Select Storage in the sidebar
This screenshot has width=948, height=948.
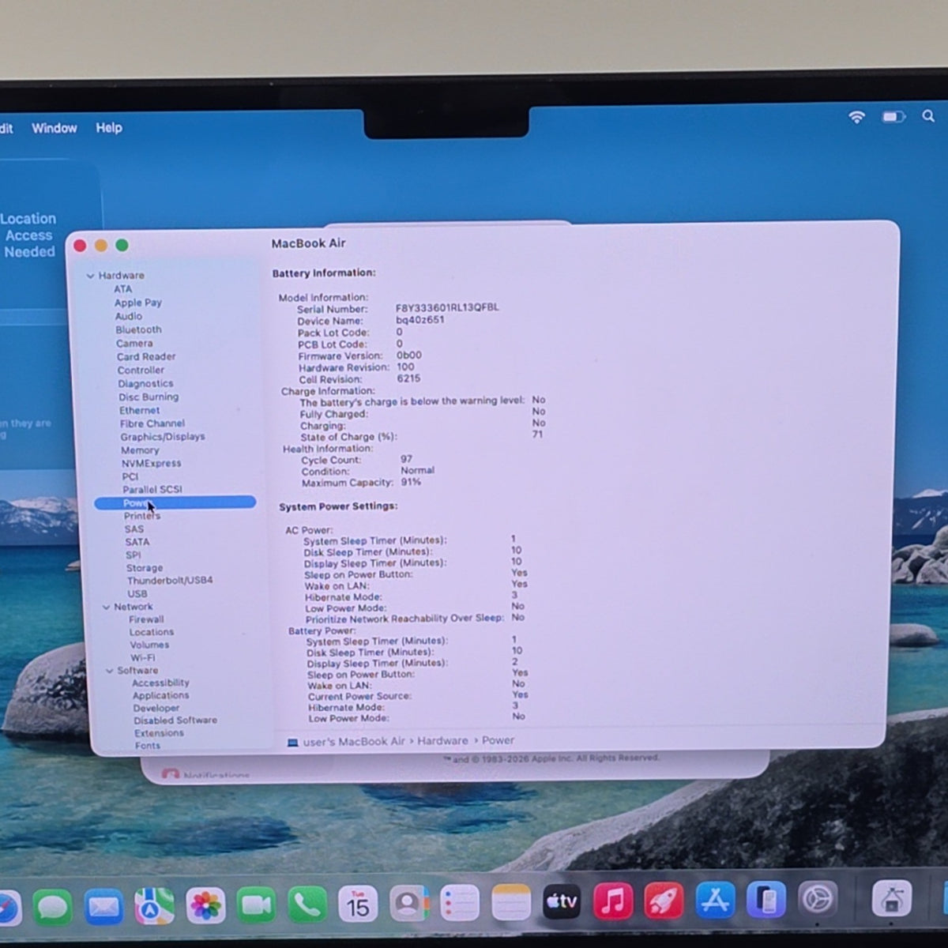click(145, 568)
